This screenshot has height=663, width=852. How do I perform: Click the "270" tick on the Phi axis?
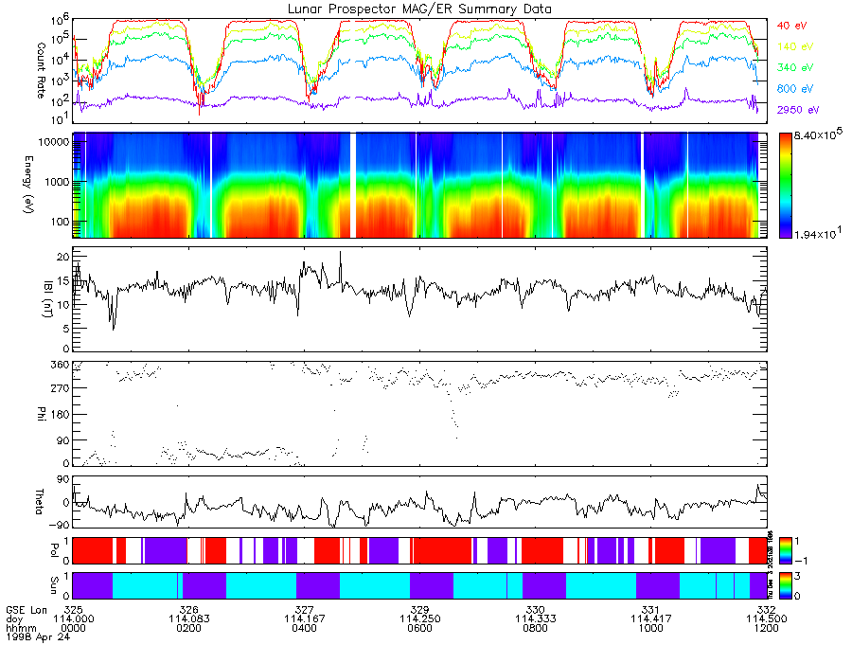click(61, 388)
